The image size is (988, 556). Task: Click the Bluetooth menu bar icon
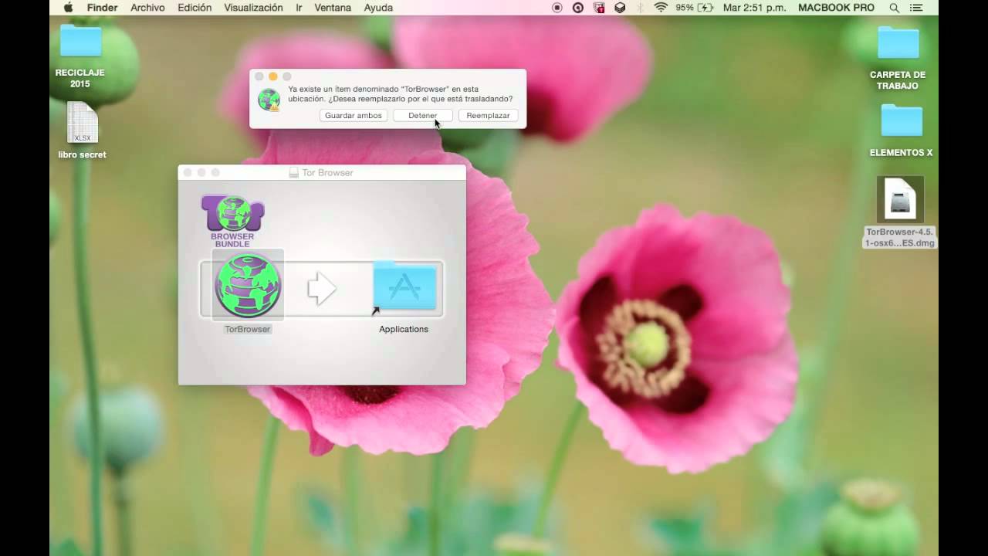640,8
